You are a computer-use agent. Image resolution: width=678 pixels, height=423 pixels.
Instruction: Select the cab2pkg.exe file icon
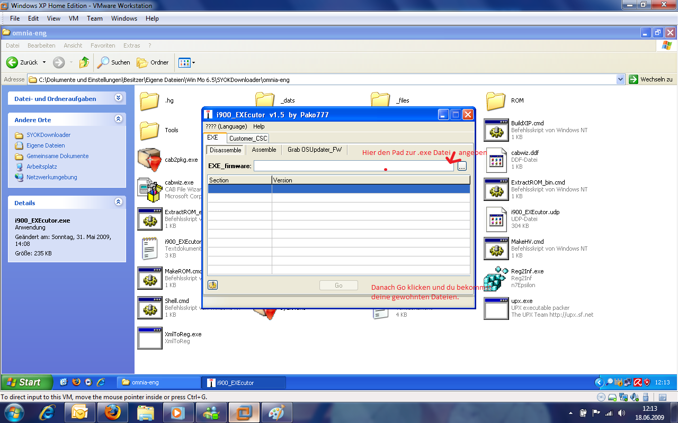(x=149, y=160)
